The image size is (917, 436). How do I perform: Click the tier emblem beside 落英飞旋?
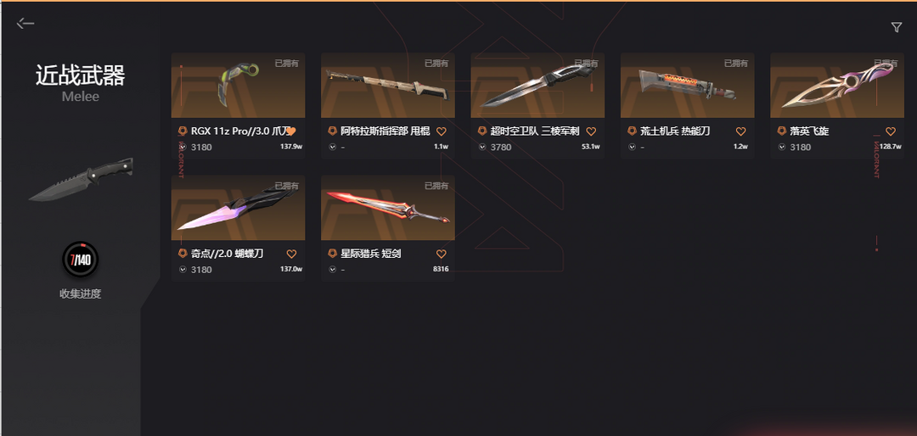pos(781,131)
